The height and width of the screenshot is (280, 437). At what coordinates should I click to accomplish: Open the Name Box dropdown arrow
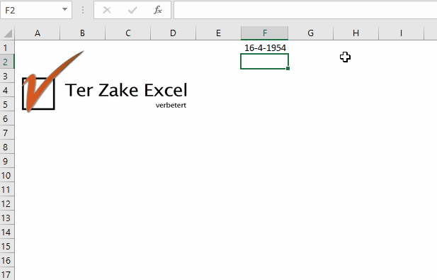click(x=64, y=9)
